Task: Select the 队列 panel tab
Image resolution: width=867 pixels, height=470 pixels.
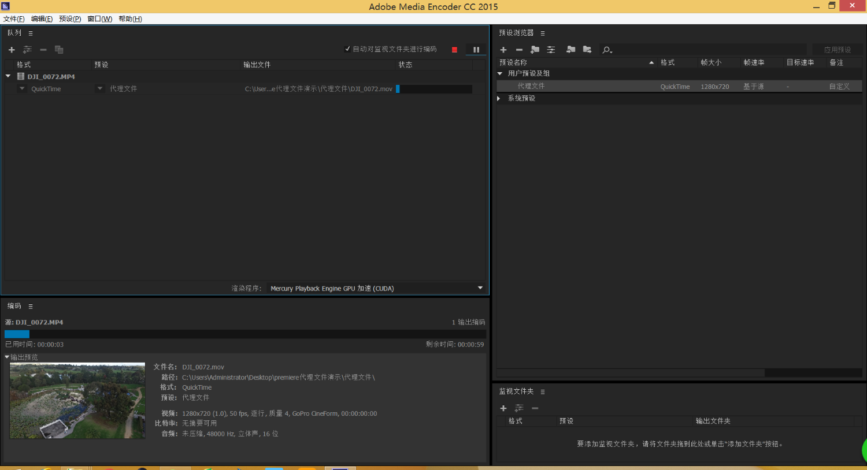Action: coord(14,33)
